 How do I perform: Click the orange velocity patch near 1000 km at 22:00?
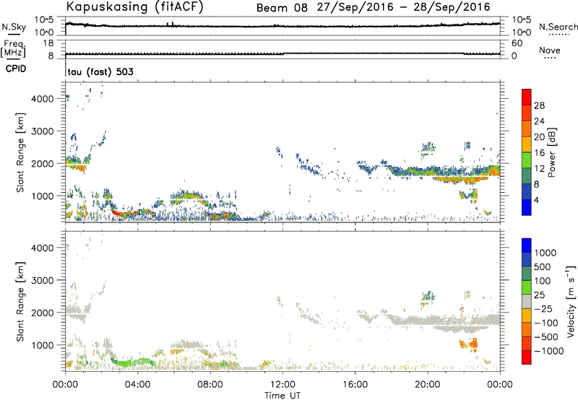click(469, 344)
